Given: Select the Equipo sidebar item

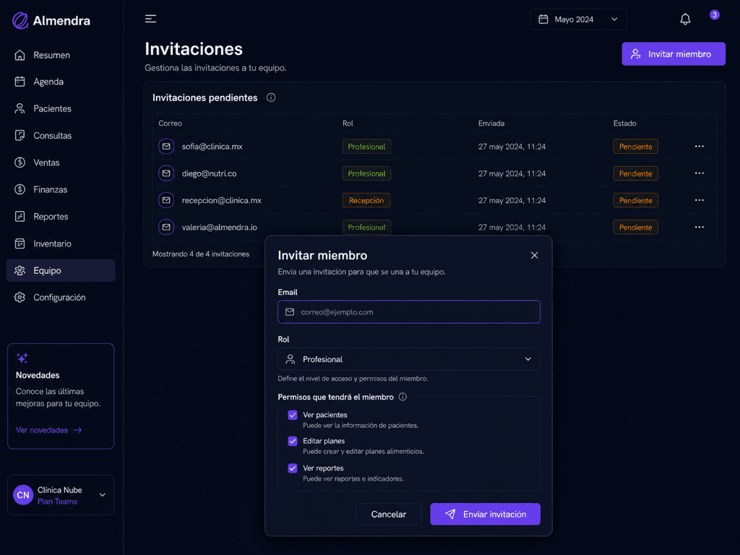Looking at the screenshot, I should pos(61,270).
